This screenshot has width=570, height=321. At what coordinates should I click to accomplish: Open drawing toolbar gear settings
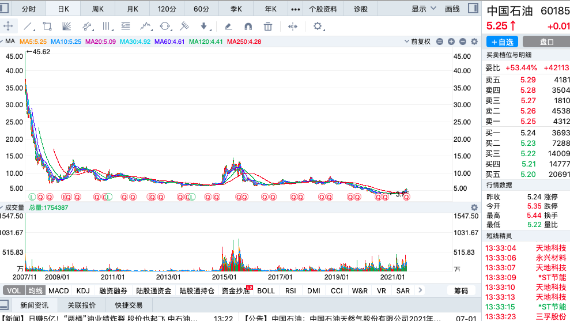(x=318, y=26)
